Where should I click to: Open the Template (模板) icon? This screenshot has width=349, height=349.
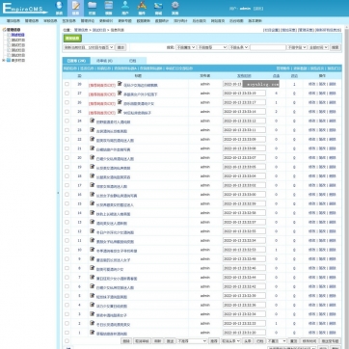pyautogui.click(x=109, y=8)
